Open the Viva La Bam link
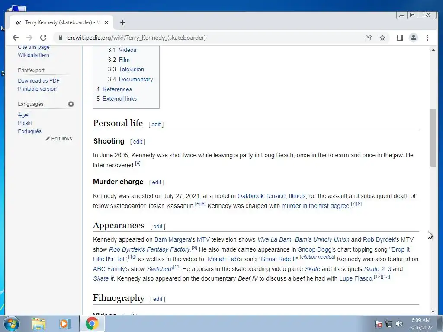 (x=274, y=239)
